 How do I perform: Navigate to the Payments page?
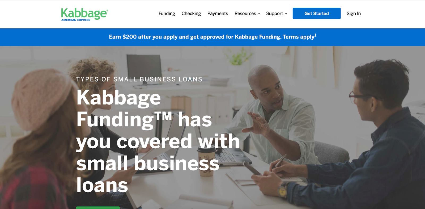click(x=218, y=14)
